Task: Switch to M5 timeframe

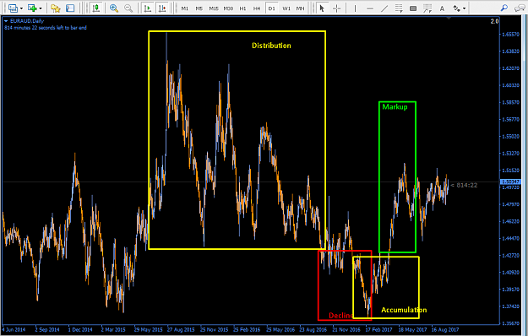Action: tap(199, 8)
